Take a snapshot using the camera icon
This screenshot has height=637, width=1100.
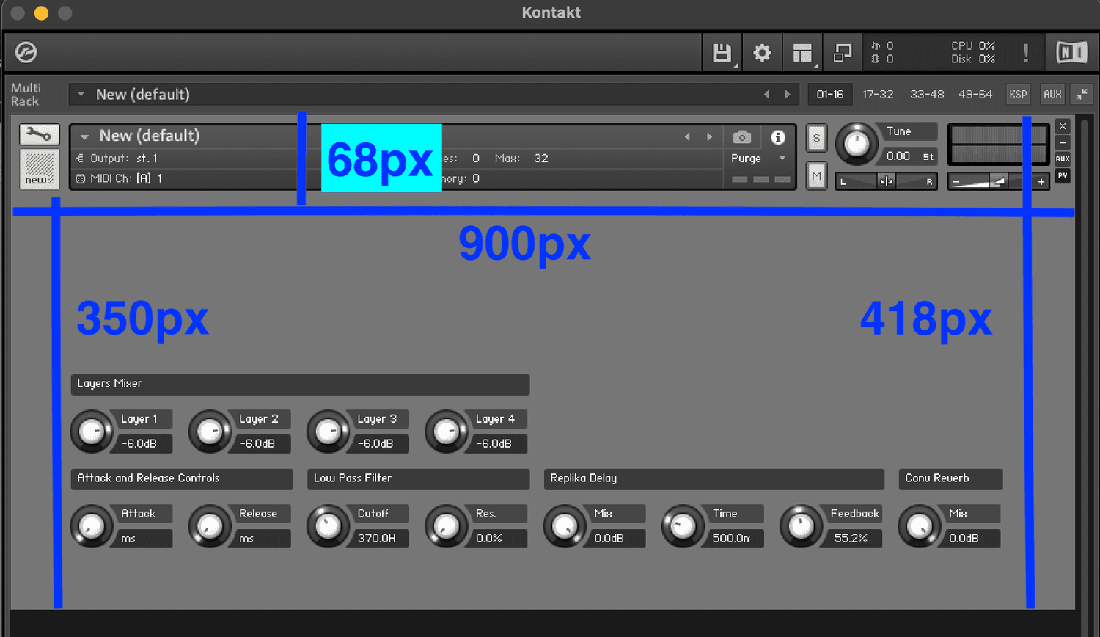(x=741, y=137)
